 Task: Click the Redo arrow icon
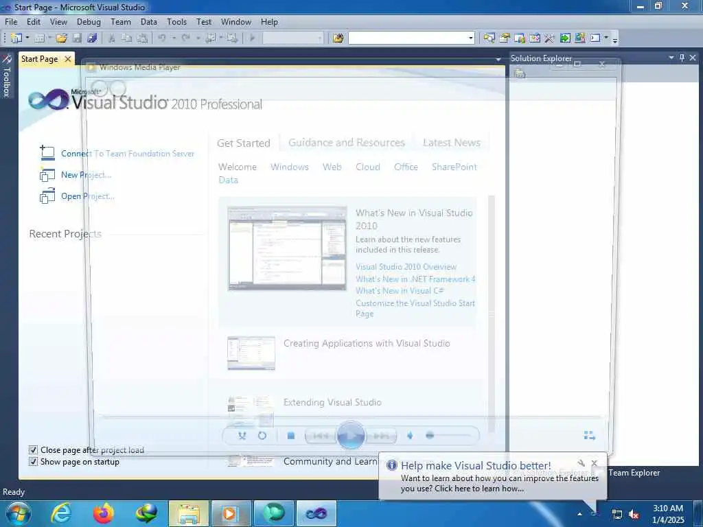pyautogui.click(x=185, y=38)
